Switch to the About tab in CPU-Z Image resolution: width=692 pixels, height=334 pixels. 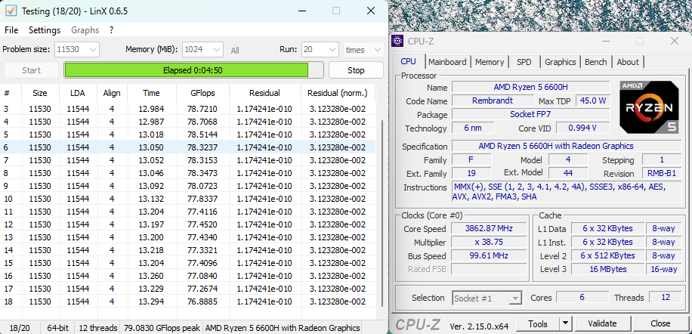[x=628, y=62]
